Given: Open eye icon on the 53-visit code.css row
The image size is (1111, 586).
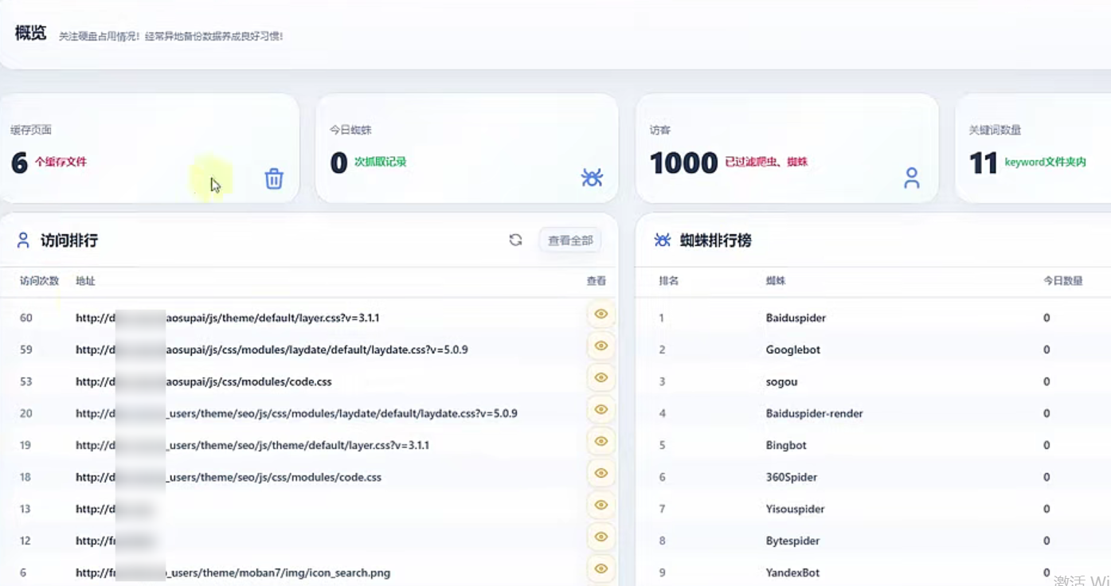Looking at the screenshot, I should pos(601,378).
